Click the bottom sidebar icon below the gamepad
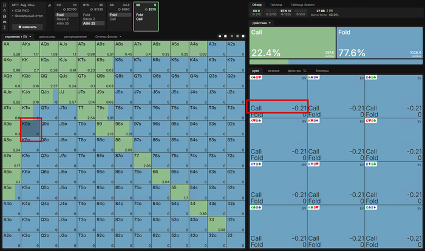This screenshot has width=425, height=251. pos(5,27)
